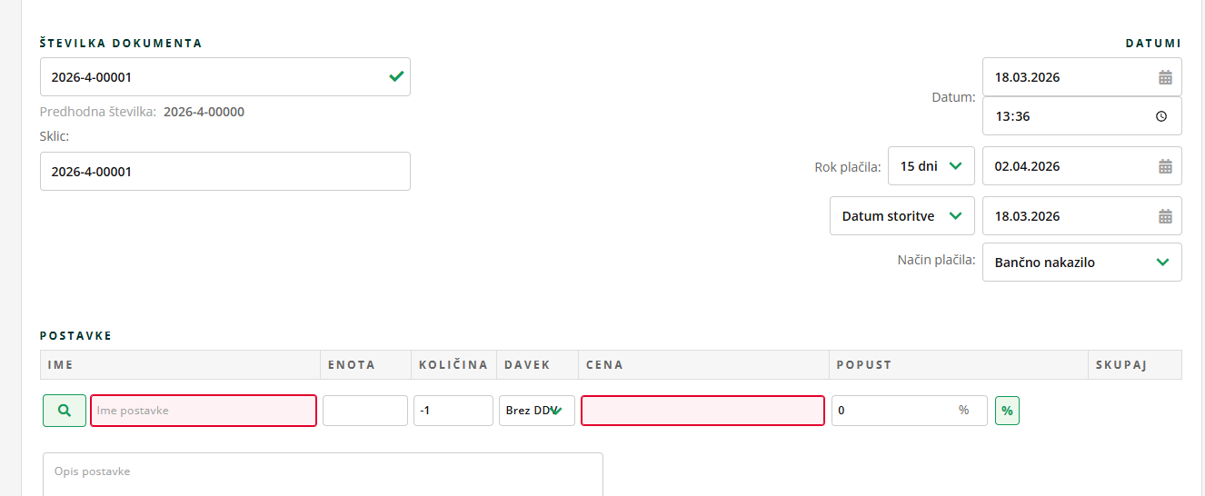Click the unit (Enota) input field
The width and height of the screenshot is (1205, 496).
coord(364,411)
